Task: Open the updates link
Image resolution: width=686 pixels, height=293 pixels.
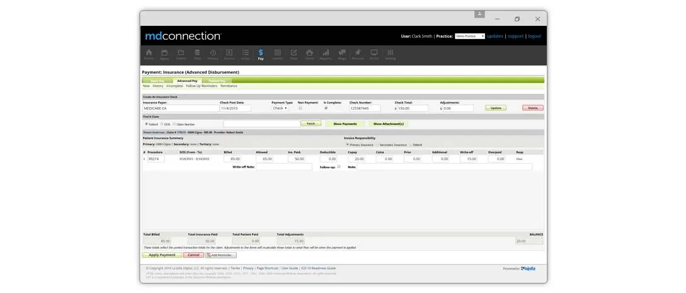Action: click(x=494, y=37)
